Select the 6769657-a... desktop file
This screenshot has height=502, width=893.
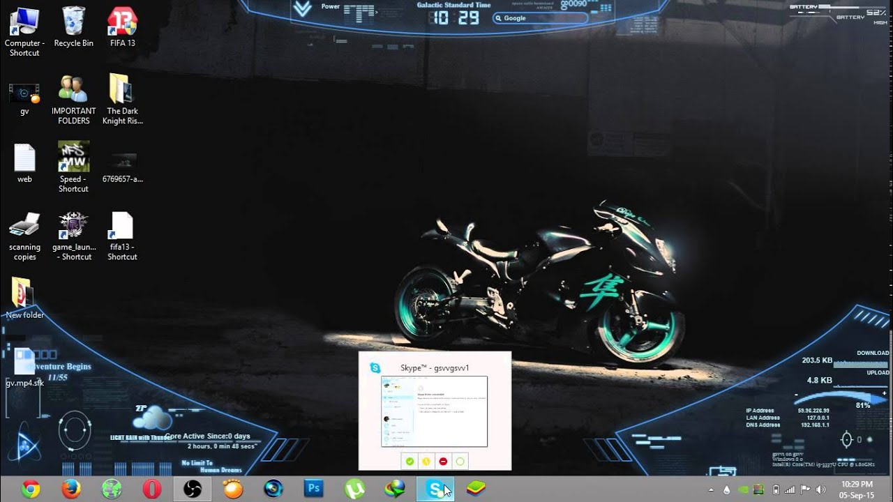pos(122,167)
